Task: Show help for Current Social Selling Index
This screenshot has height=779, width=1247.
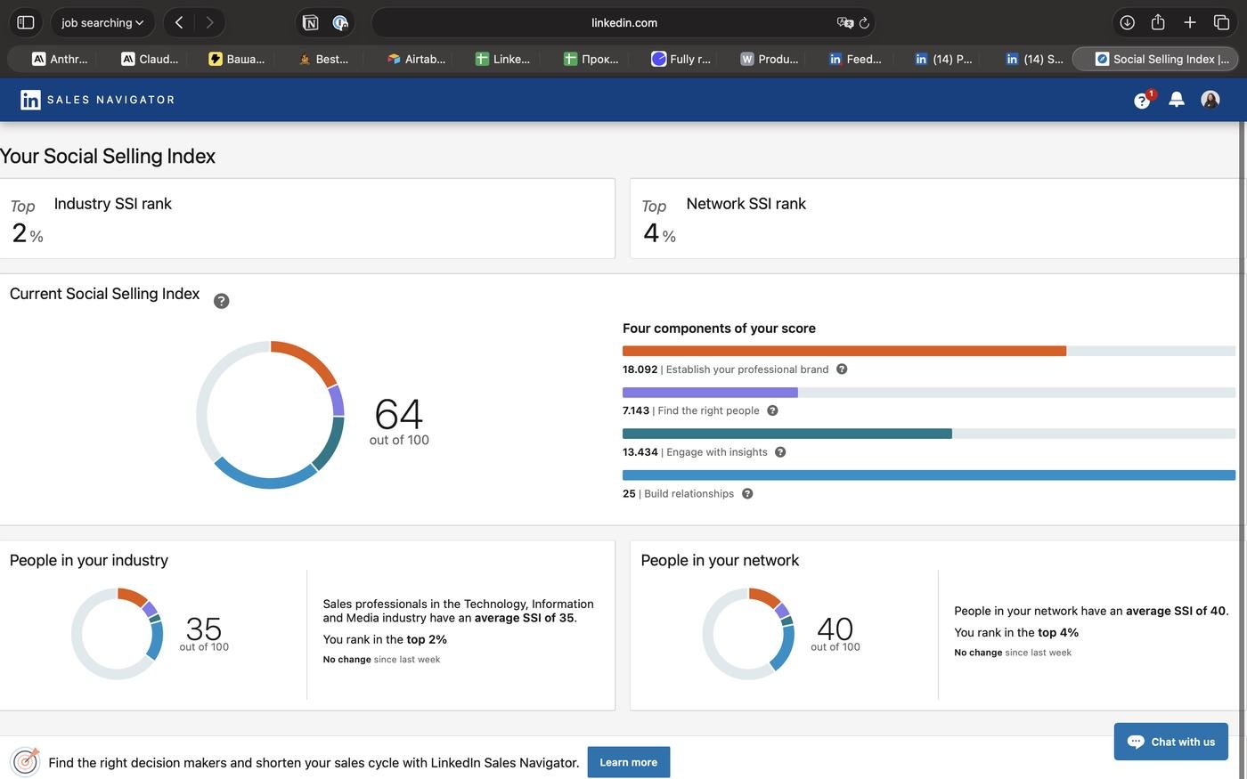Action: [222, 301]
